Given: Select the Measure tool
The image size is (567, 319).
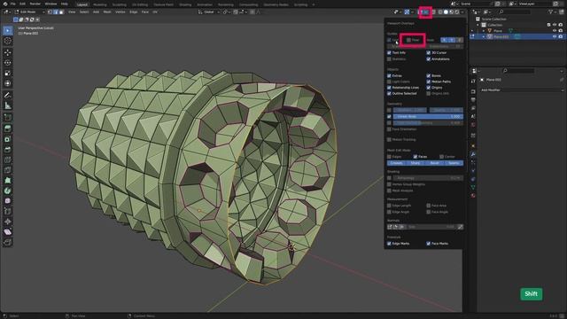Looking at the screenshot, I should (8, 105).
